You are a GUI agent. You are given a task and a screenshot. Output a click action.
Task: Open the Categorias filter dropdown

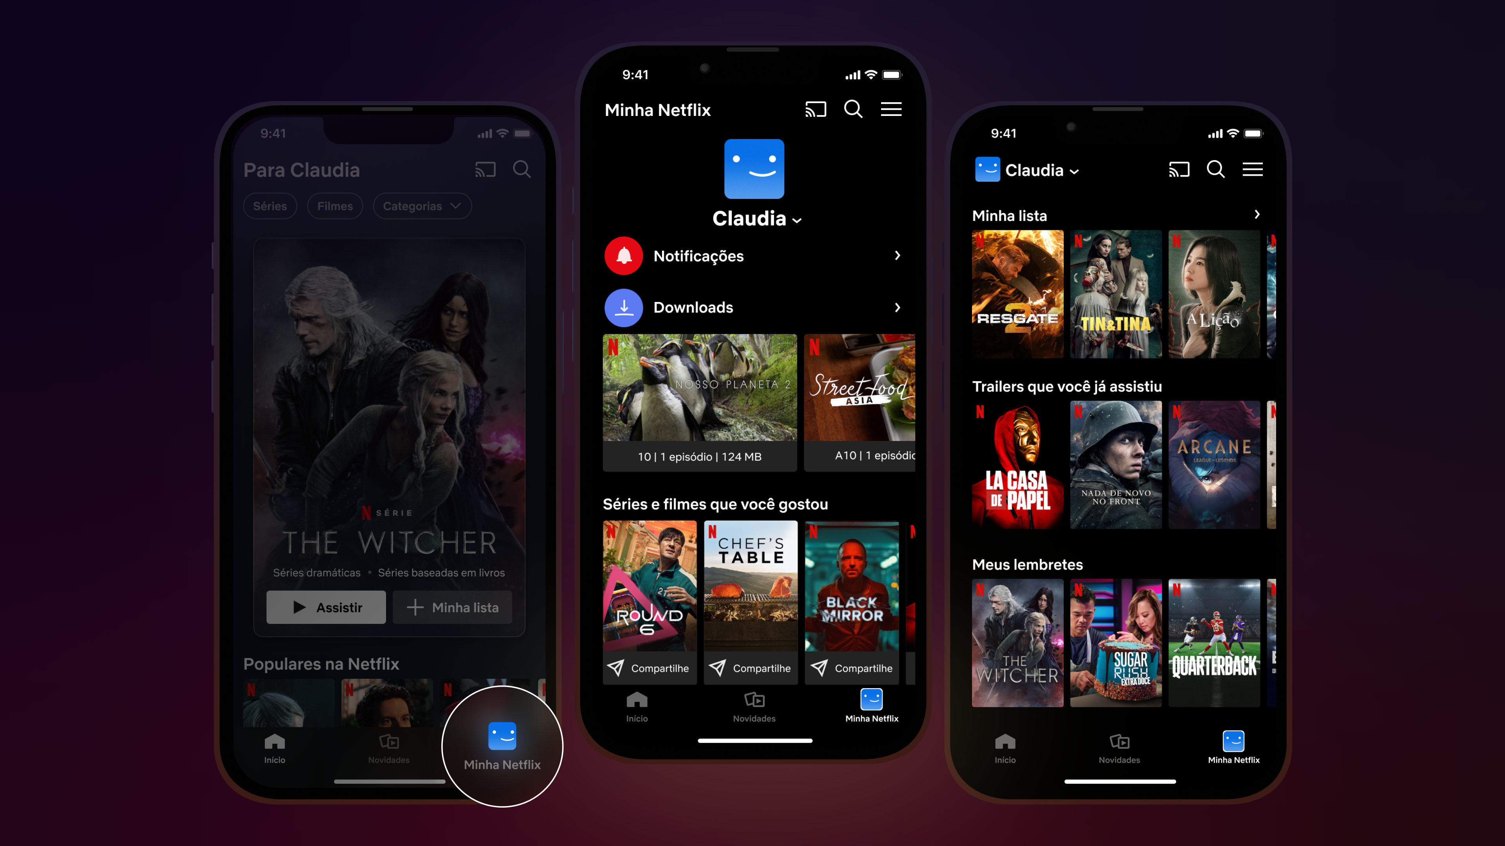[419, 206]
